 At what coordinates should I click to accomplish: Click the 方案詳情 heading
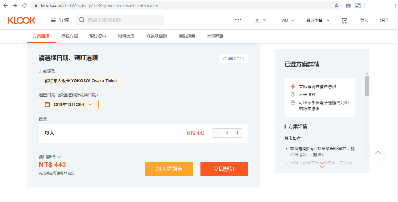coord(298,126)
